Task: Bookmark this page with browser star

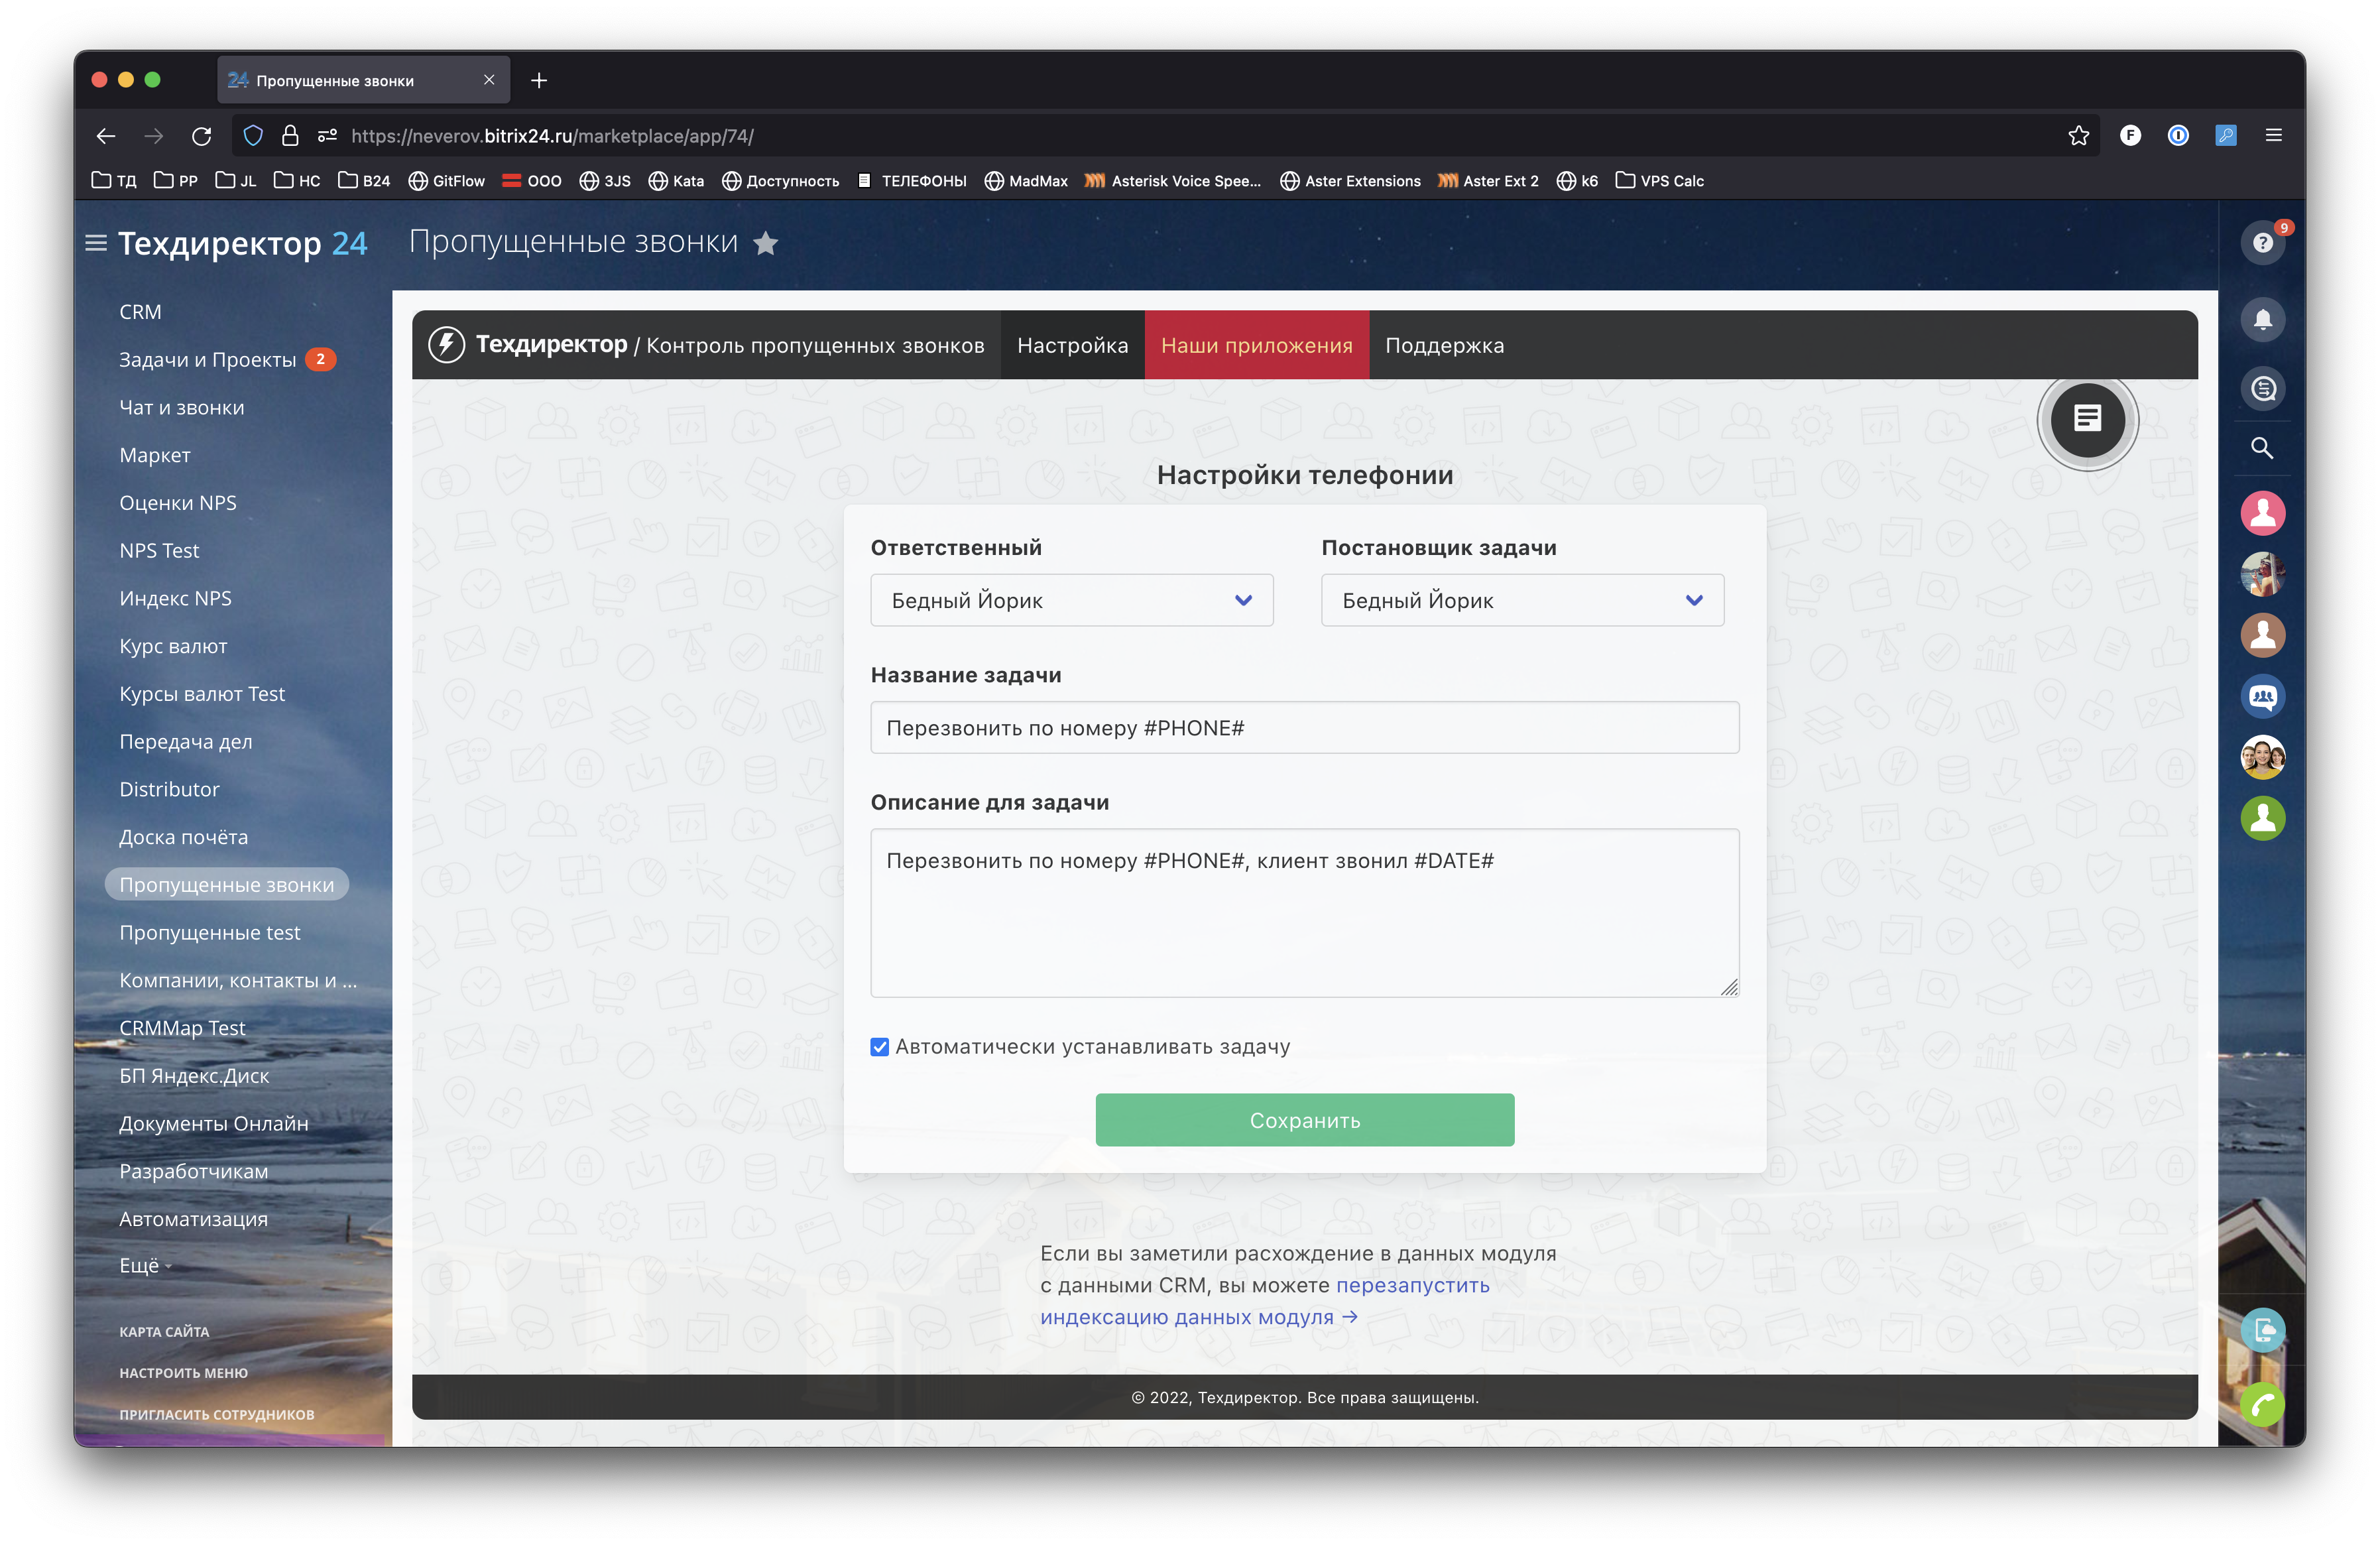Action: pos(2078,136)
